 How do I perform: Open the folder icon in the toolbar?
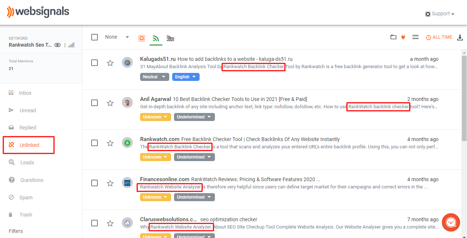click(x=393, y=37)
